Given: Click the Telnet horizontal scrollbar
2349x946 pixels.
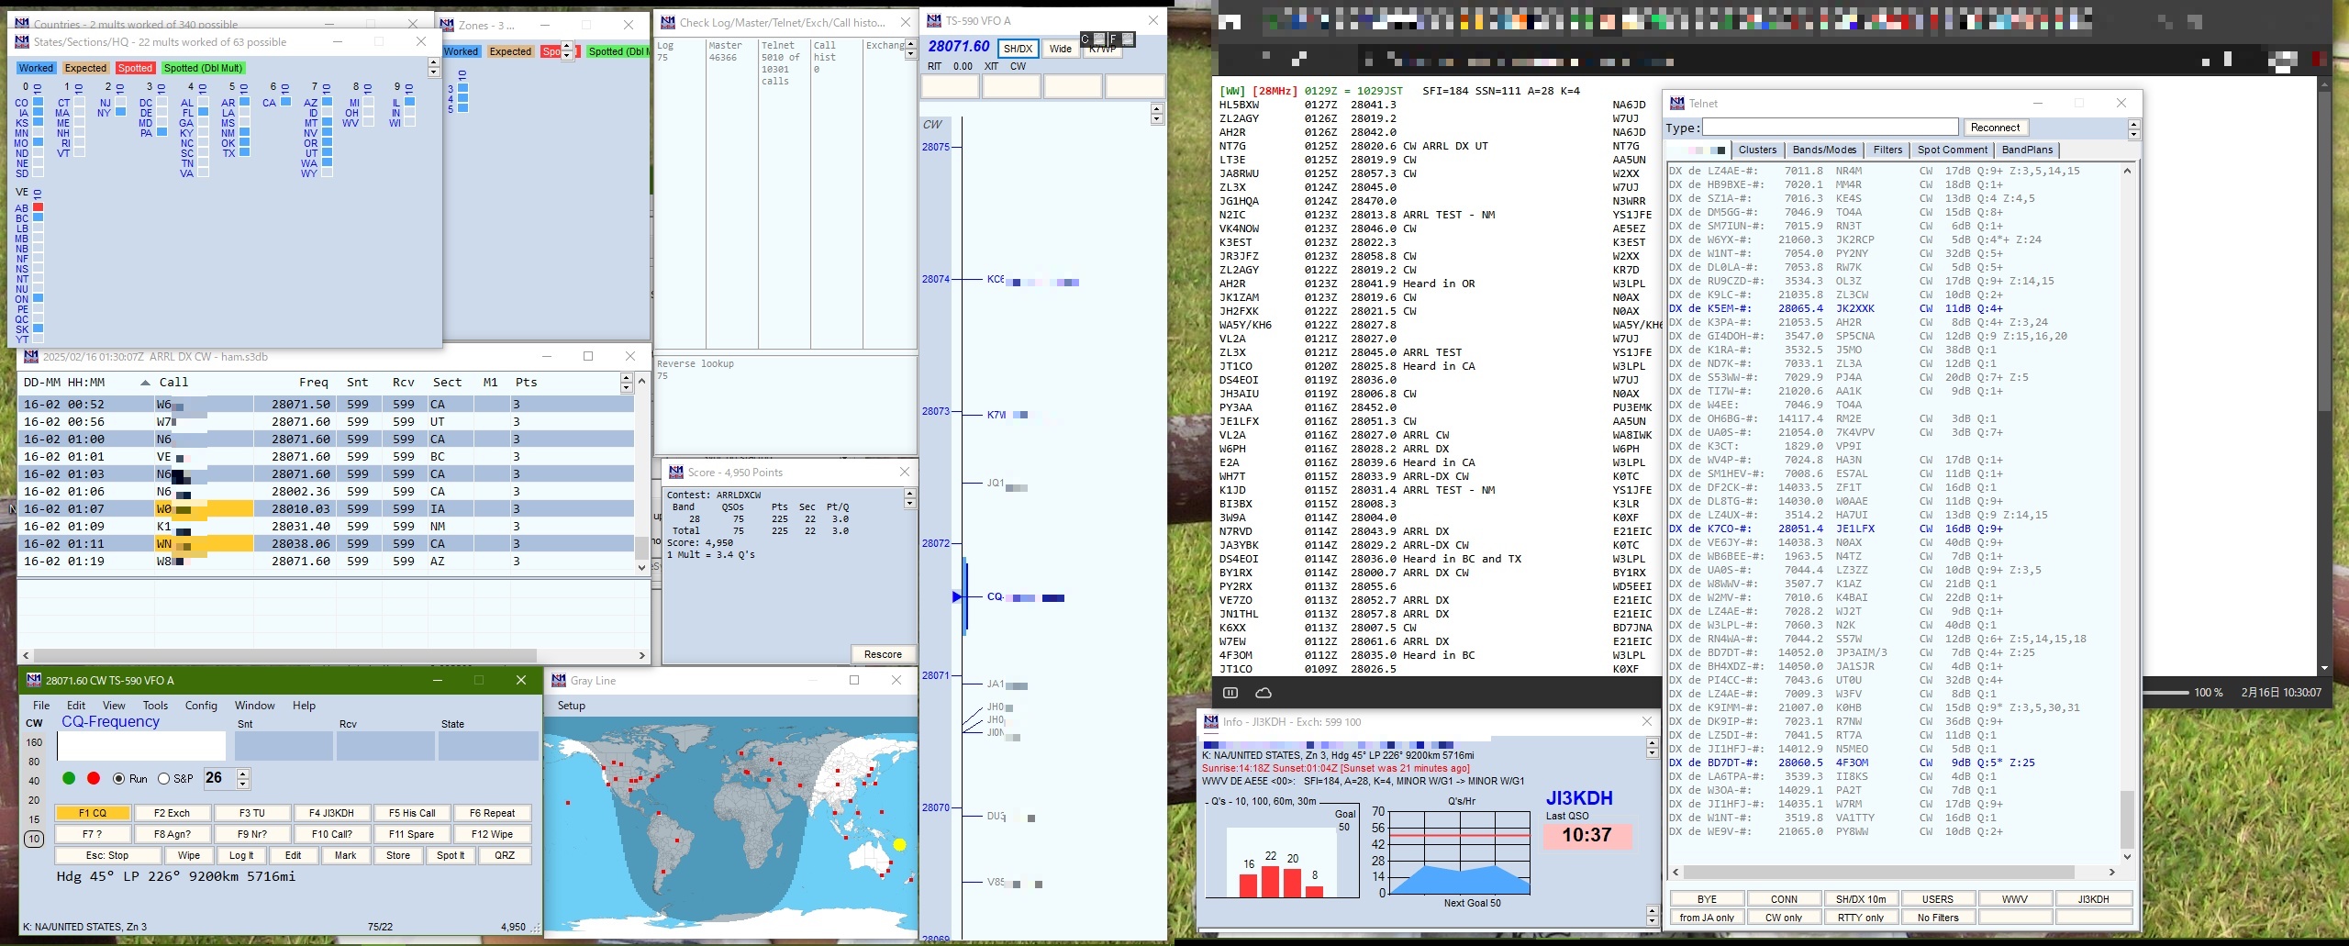Looking at the screenshot, I should 1892,872.
